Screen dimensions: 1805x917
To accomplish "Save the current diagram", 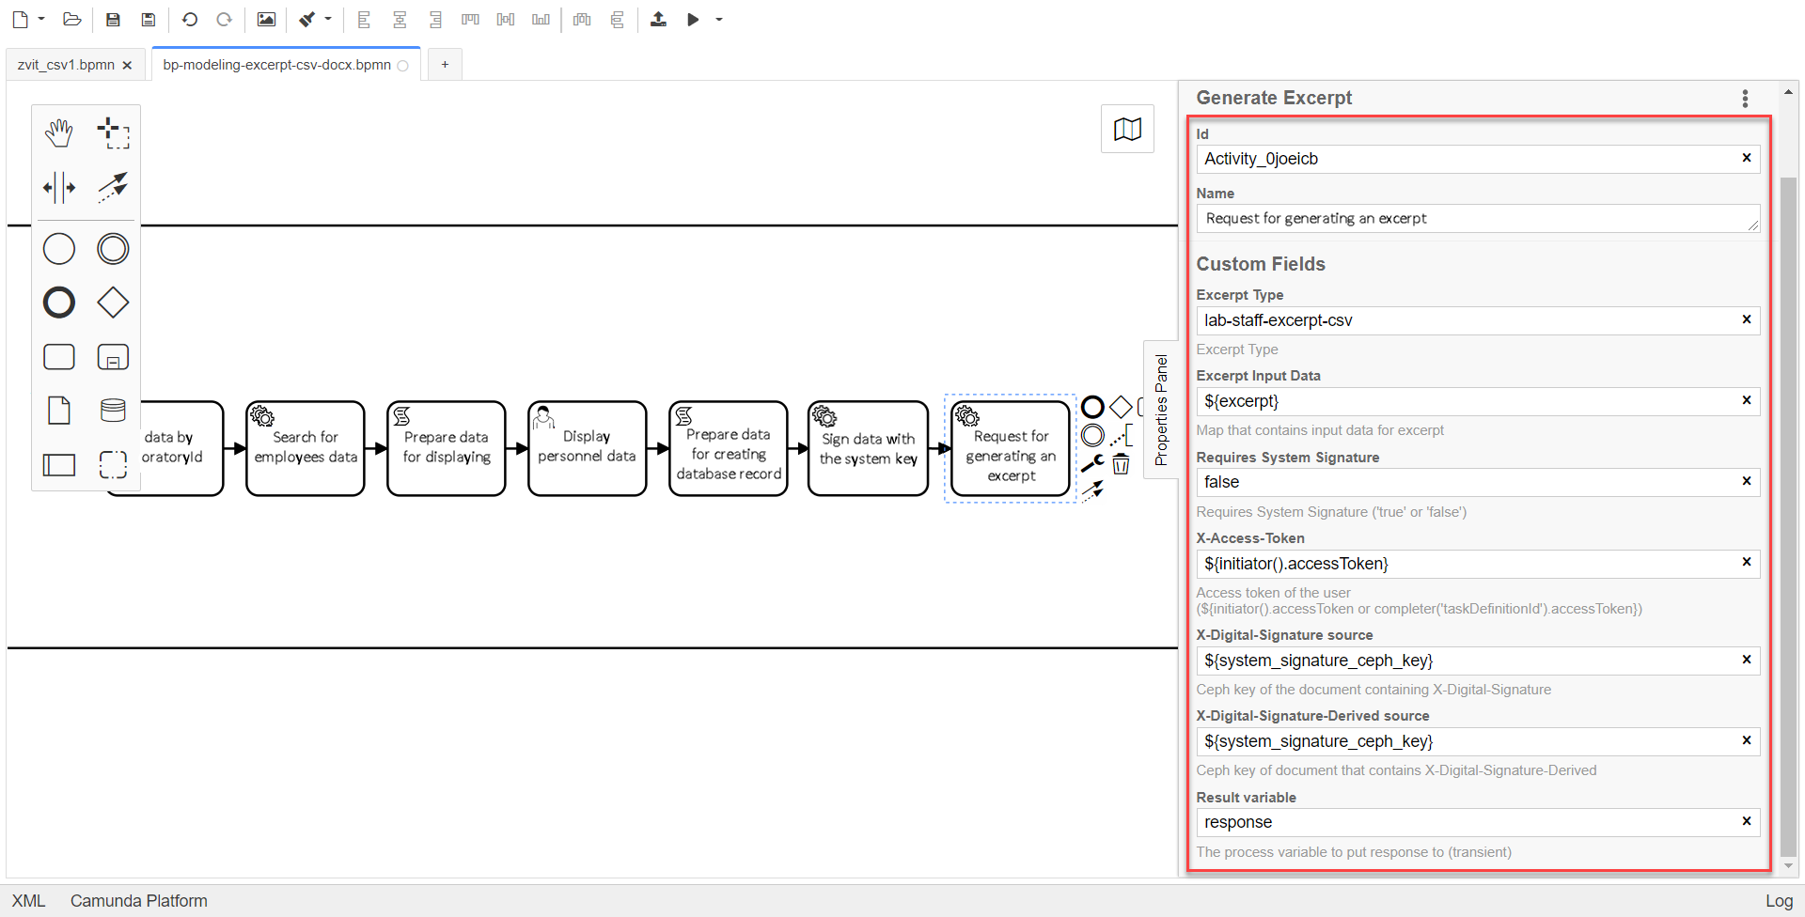I will click(113, 20).
